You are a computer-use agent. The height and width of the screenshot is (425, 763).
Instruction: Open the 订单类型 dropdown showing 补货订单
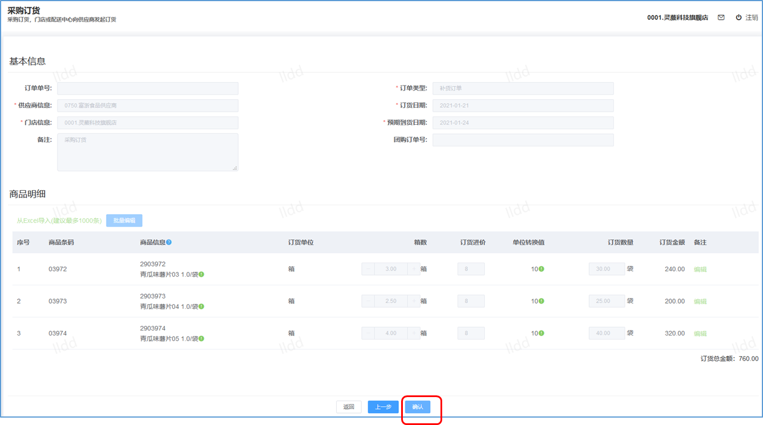523,88
